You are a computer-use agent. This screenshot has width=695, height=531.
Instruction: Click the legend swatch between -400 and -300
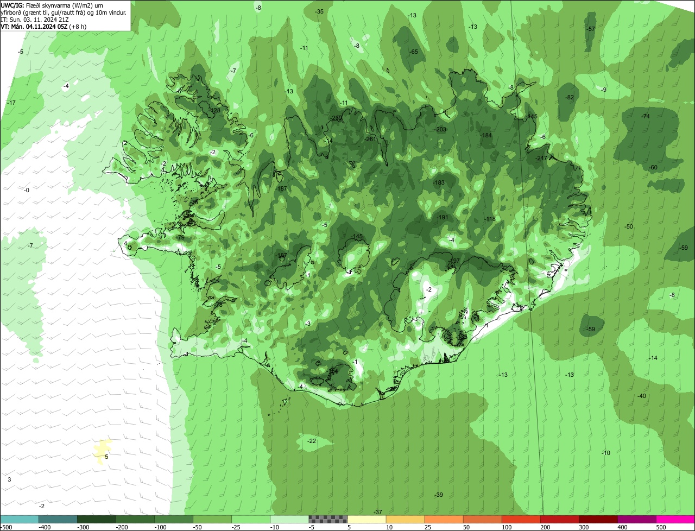[x=58, y=519]
